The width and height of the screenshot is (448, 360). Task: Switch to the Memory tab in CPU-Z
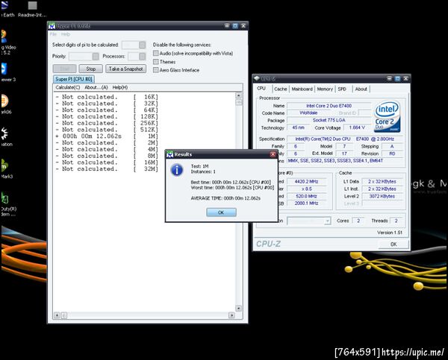pyautogui.click(x=325, y=89)
